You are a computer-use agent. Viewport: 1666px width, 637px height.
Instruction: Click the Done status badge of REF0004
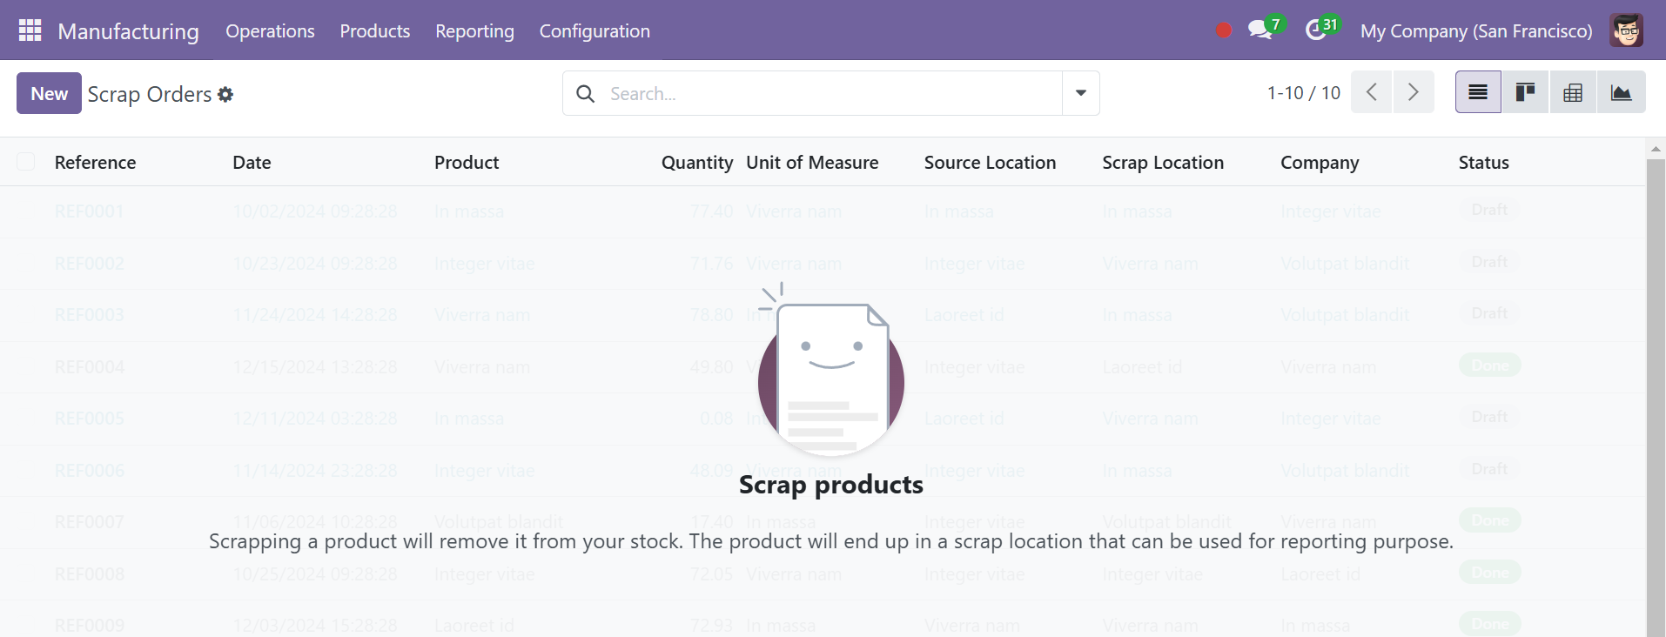[x=1489, y=365]
